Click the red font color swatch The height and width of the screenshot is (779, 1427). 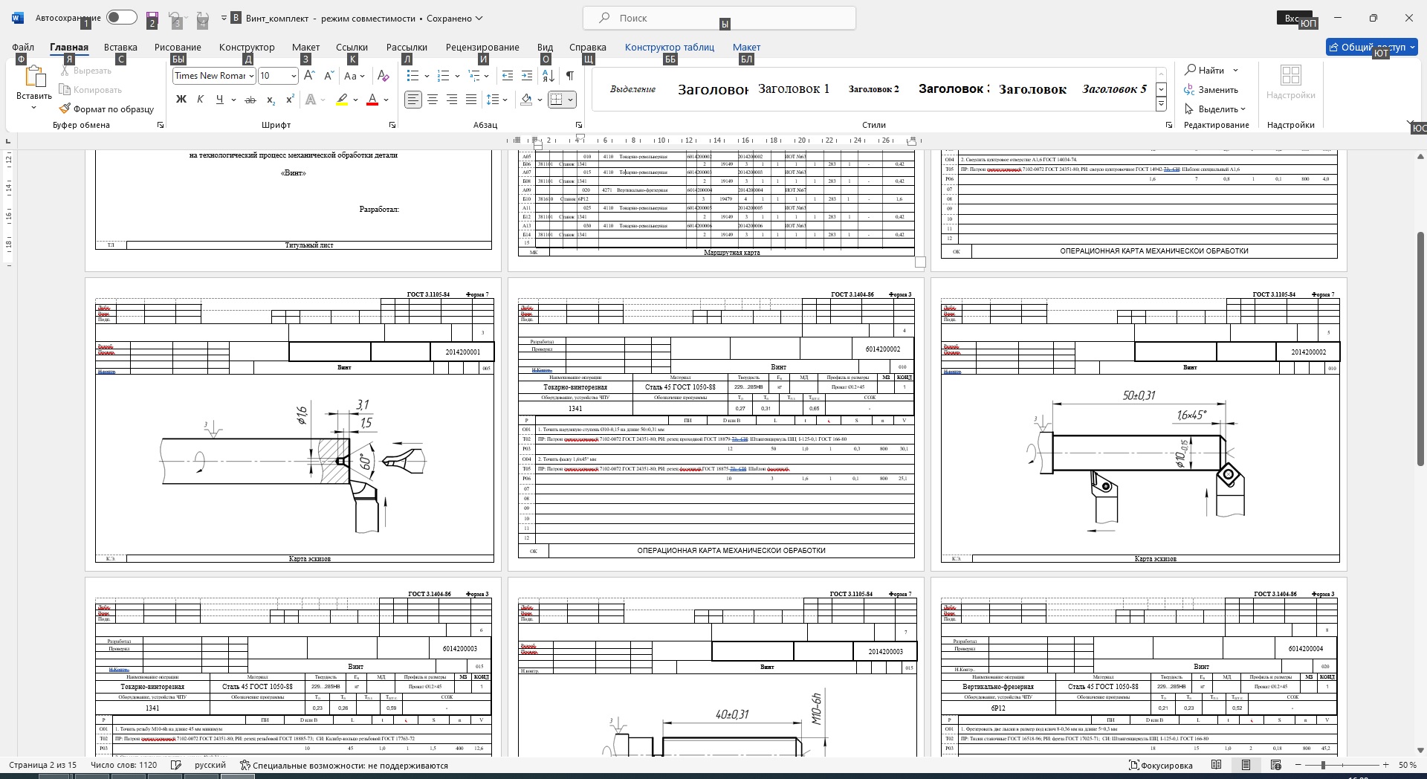tap(373, 100)
